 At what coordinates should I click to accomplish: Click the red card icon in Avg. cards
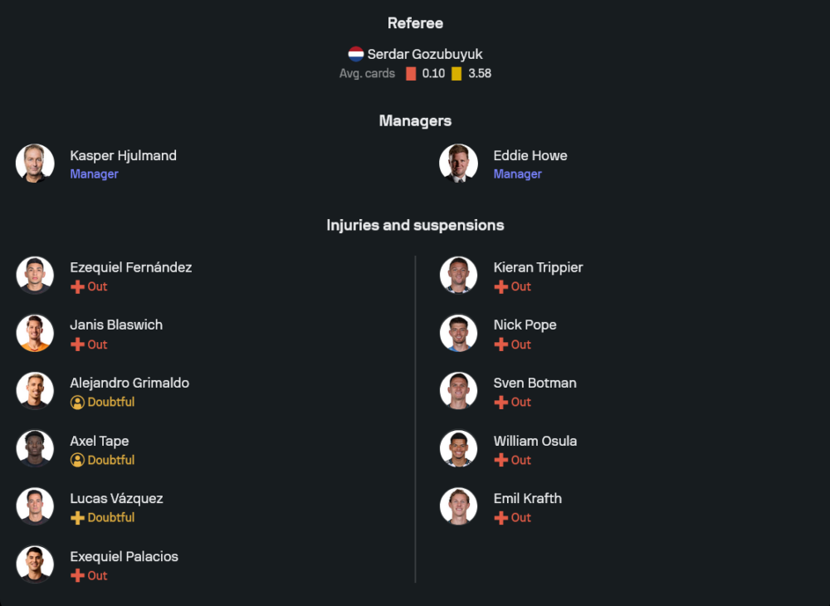411,74
